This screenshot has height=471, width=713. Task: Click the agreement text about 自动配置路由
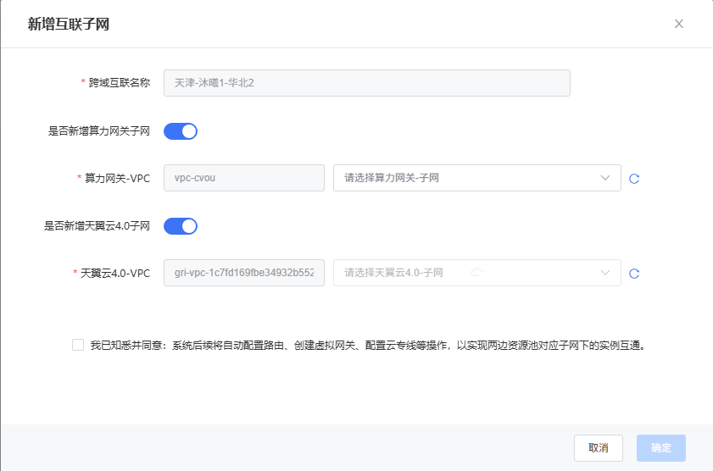[369, 346]
